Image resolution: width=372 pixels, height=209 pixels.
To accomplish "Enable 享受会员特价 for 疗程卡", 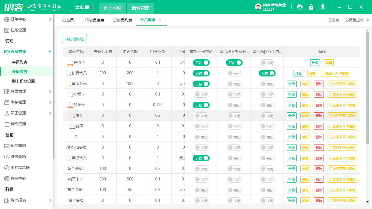I will 201,94.
